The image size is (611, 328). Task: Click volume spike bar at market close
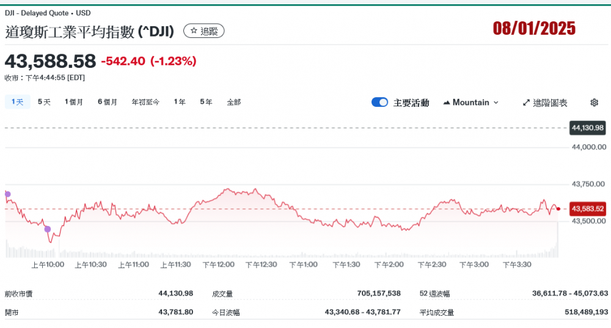557,248
